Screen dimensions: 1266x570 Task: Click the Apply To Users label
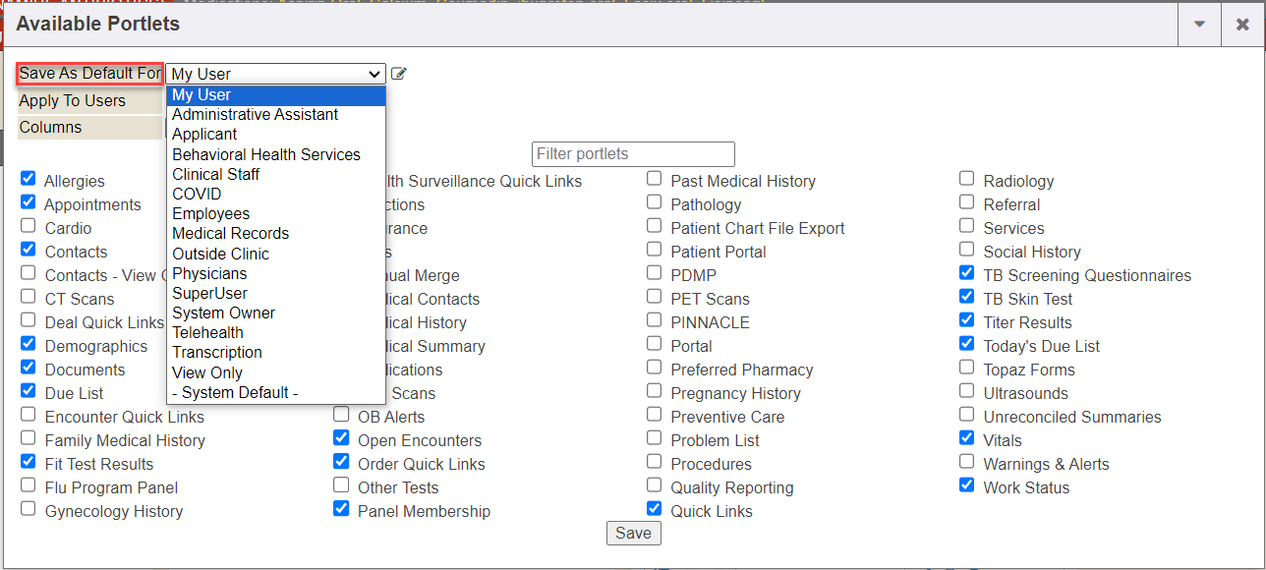point(73,101)
